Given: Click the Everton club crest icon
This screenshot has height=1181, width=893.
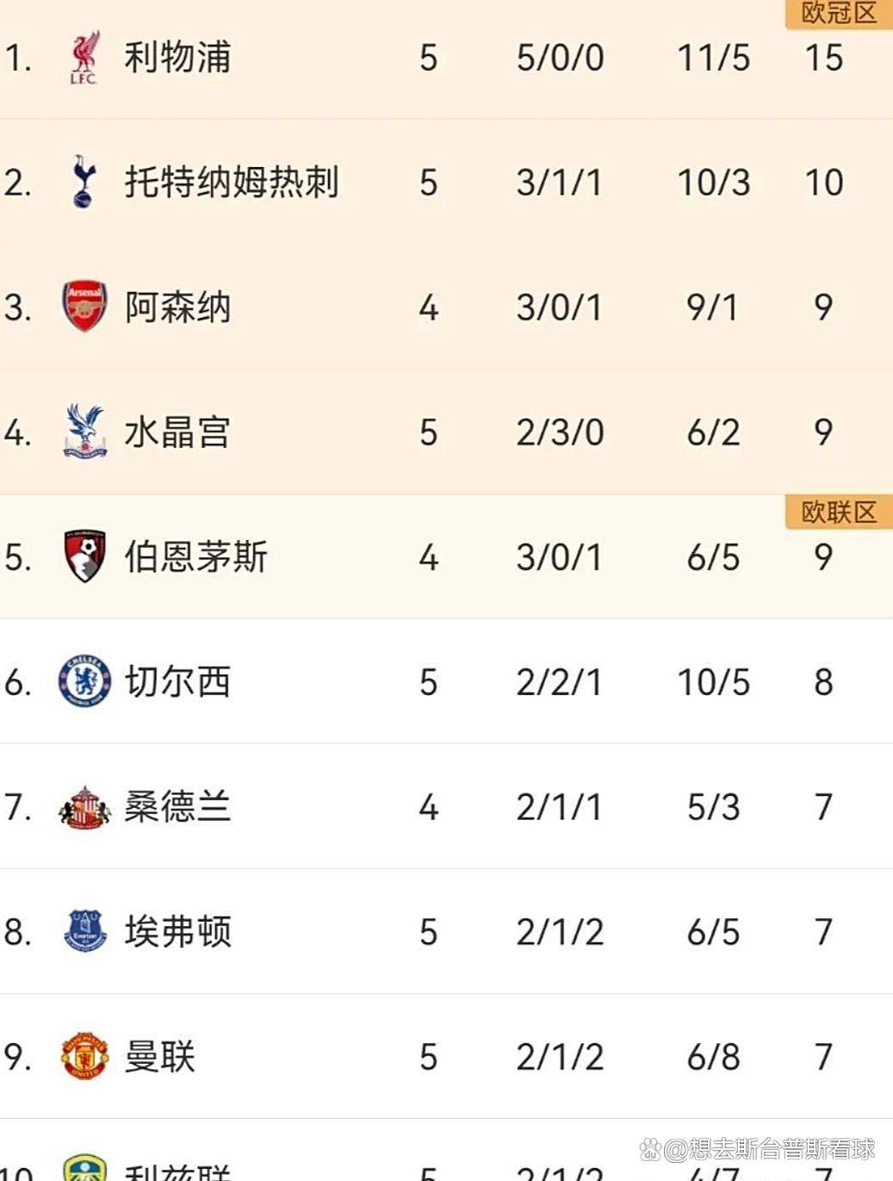Looking at the screenshot, I should 84,931.
